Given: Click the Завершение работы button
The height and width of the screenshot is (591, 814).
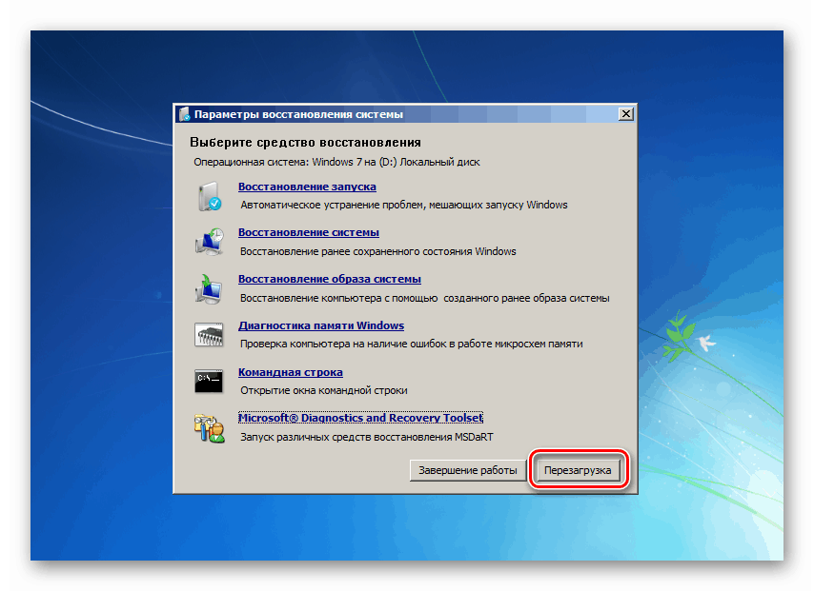Looking at the screenshot, I should [x=468, y=470].
